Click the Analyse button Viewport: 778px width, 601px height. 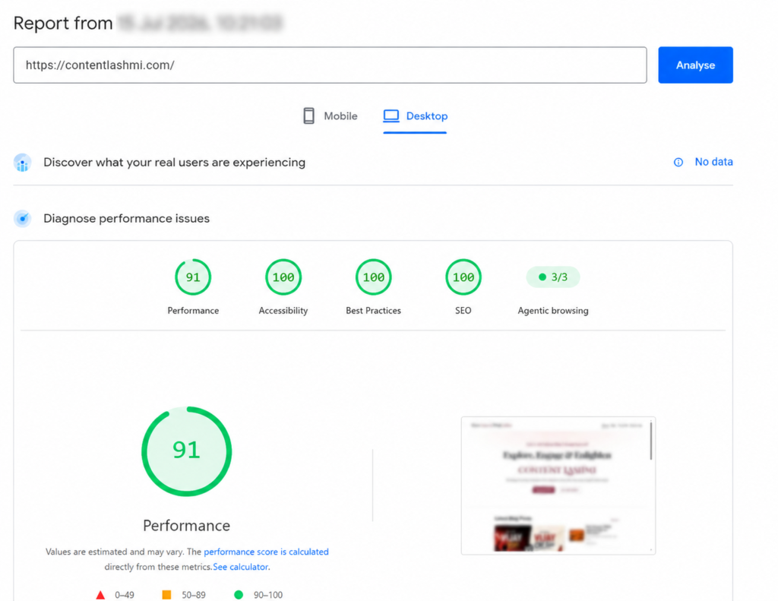(695, 65)
